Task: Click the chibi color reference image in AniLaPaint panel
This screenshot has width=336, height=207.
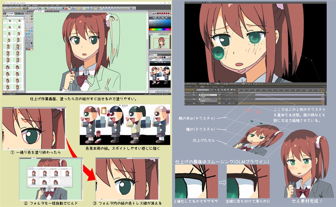Action: pyautogui.click(x=160, y=76)
